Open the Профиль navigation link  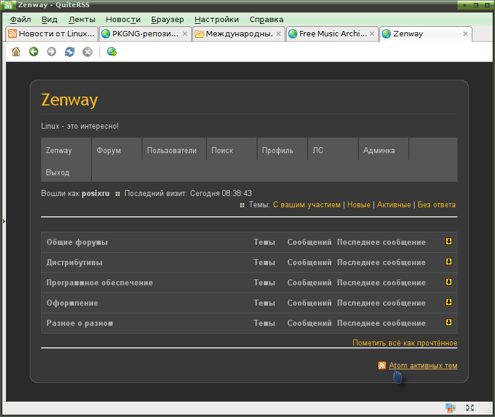pos(278,151)
